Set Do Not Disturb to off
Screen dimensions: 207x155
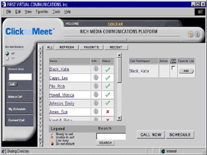coord(7,53)
